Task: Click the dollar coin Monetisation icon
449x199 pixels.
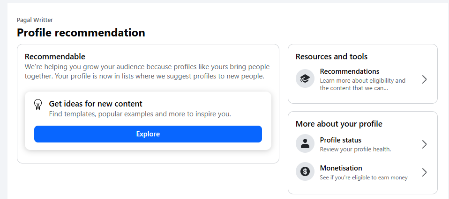Action: [x=305, y=172]
